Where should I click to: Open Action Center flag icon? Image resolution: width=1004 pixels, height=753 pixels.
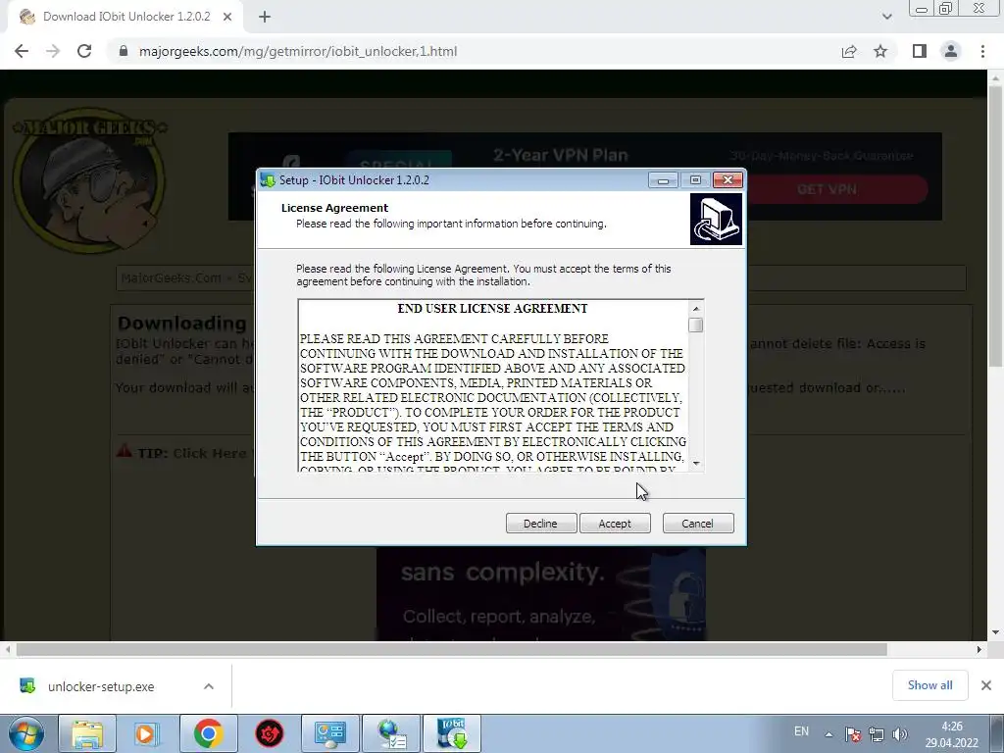pos(852,734)
